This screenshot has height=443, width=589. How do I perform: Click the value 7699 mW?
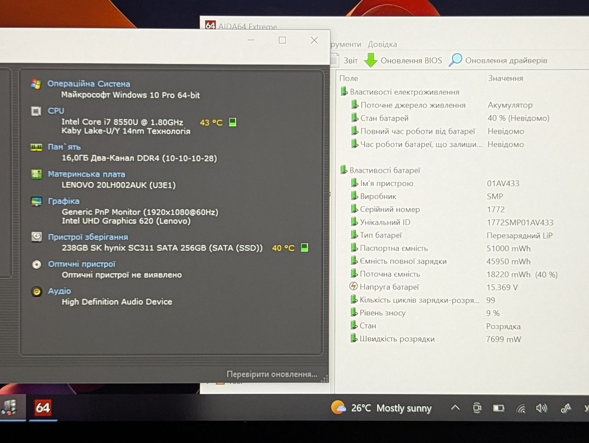click(503, 339)
